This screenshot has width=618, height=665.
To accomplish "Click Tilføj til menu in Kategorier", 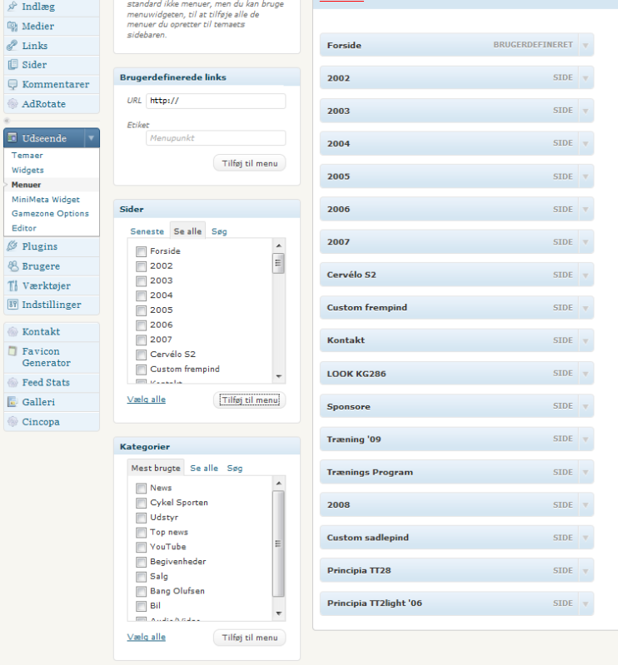I will tap(249, 638).
